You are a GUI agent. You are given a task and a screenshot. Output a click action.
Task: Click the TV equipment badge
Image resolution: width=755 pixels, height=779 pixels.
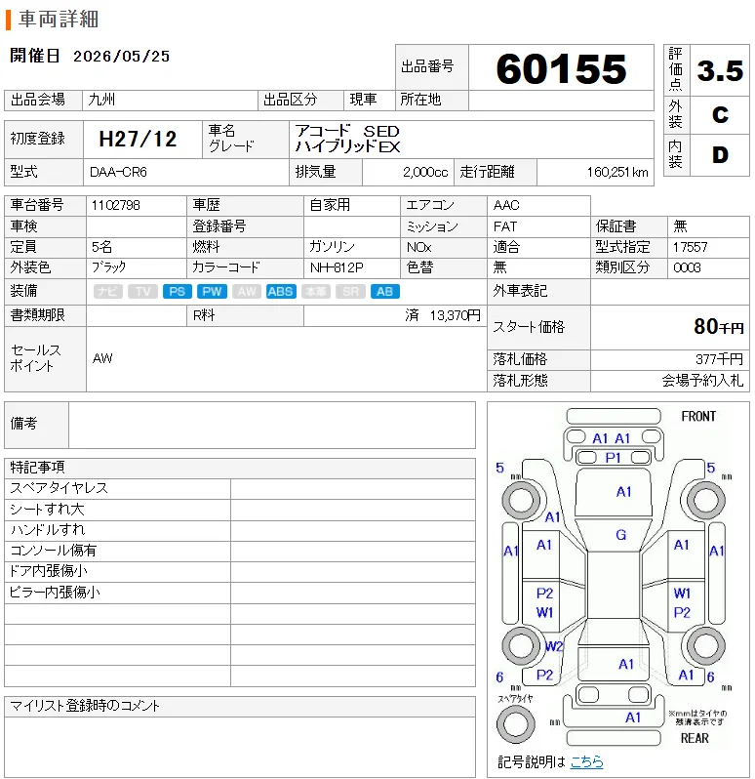point(142,292)
